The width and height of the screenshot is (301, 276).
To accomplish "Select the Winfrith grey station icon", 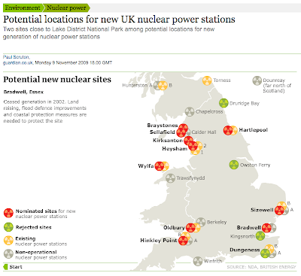I will (x=198, y=261).
